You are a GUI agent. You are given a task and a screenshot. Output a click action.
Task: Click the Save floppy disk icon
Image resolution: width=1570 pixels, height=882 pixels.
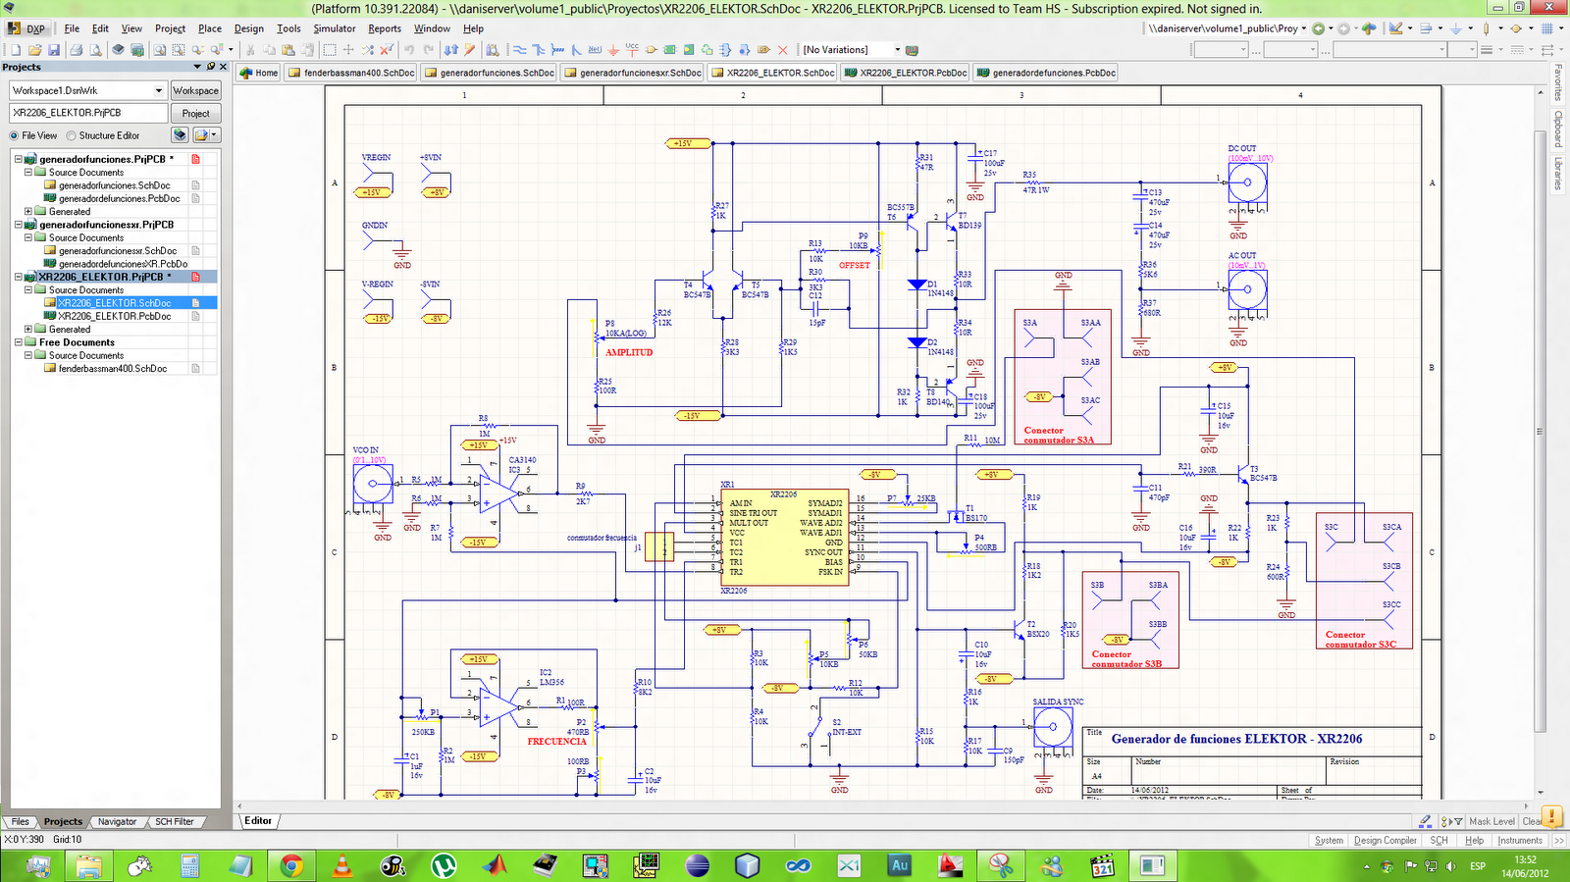(x=54, y=50)
